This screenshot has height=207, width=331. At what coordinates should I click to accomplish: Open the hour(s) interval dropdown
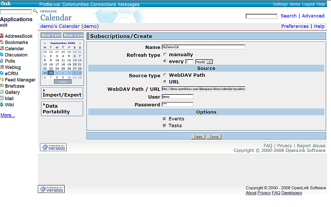tap(210, 62)
